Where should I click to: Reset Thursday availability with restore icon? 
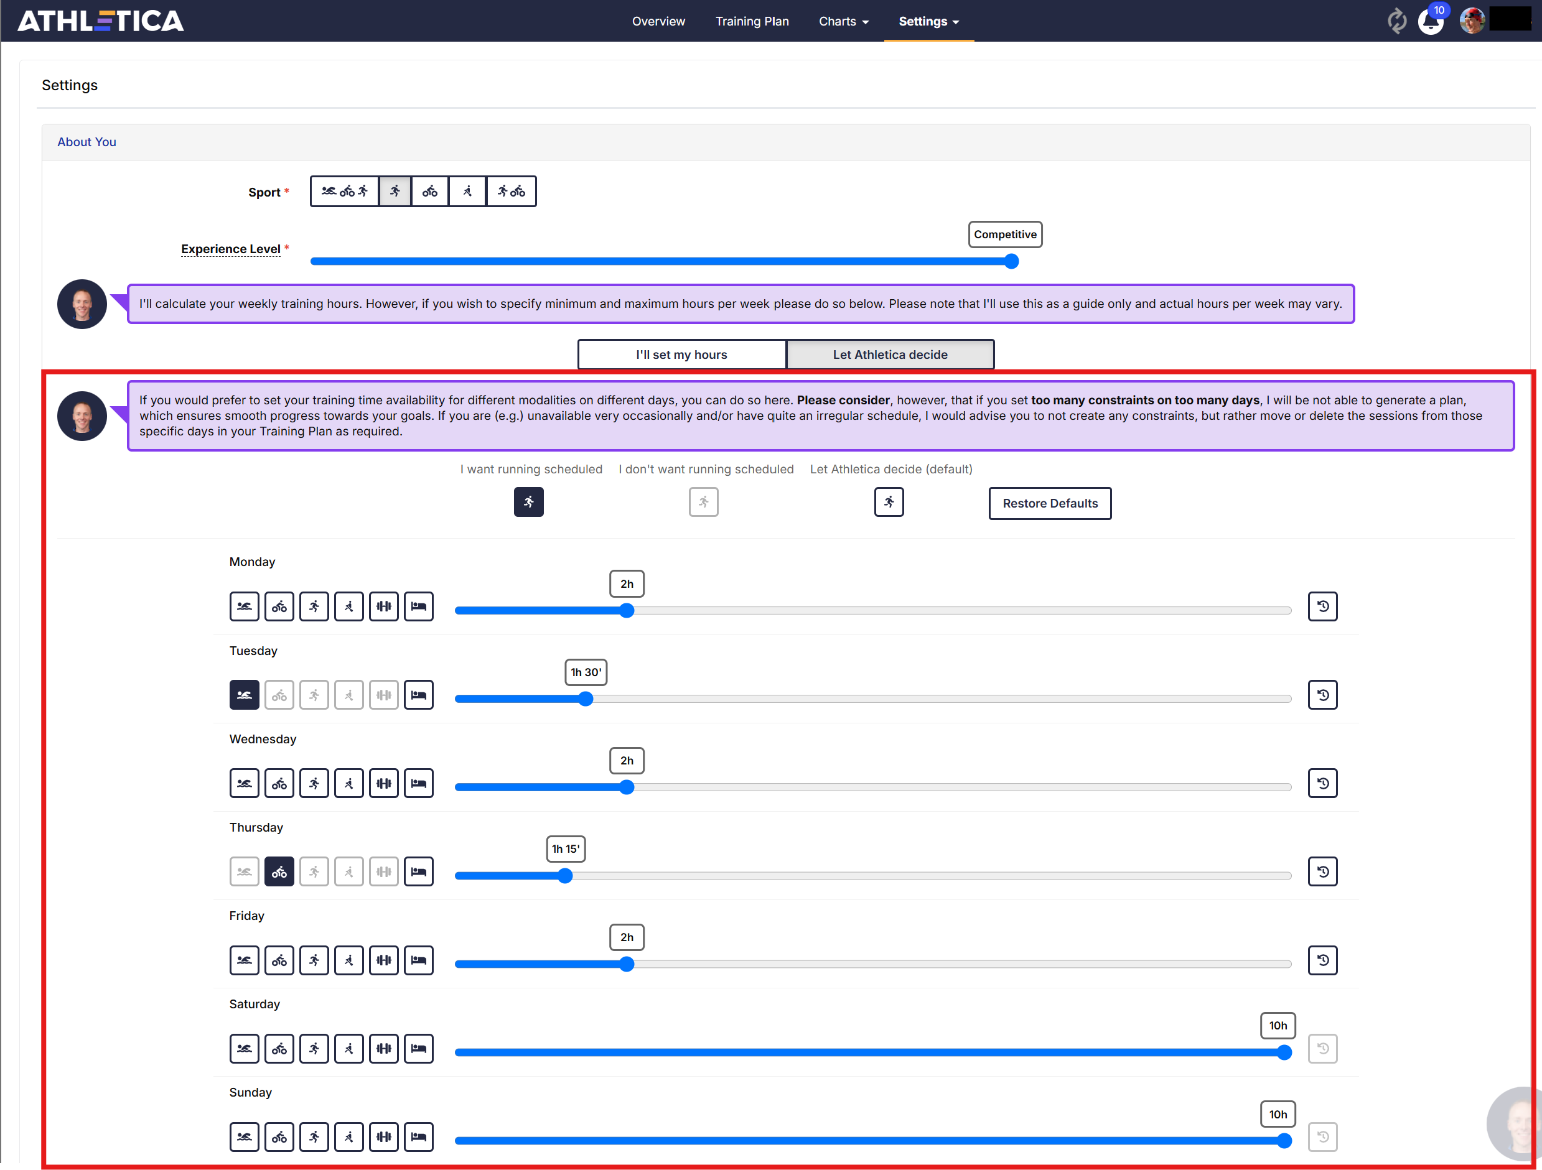tap(1322, 872)
